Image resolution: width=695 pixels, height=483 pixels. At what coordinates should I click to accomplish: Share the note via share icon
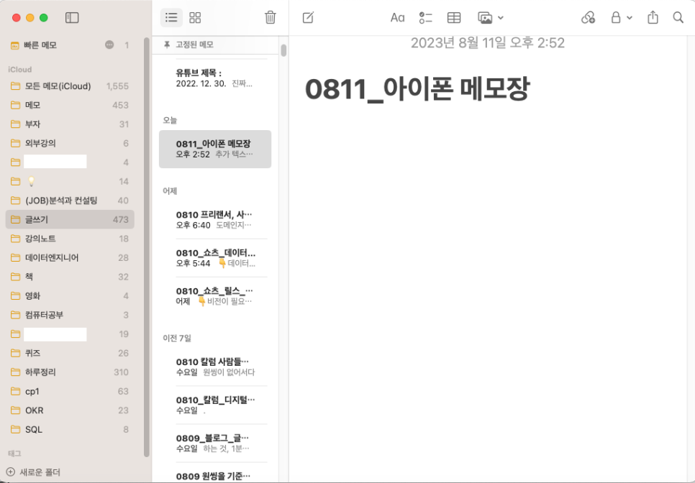653,18
